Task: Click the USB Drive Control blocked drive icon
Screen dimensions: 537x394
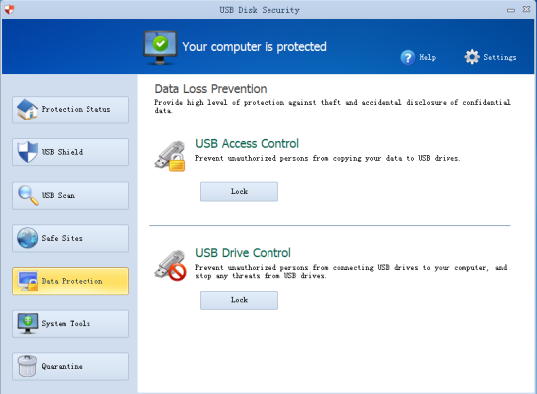Action: point(170,265)
